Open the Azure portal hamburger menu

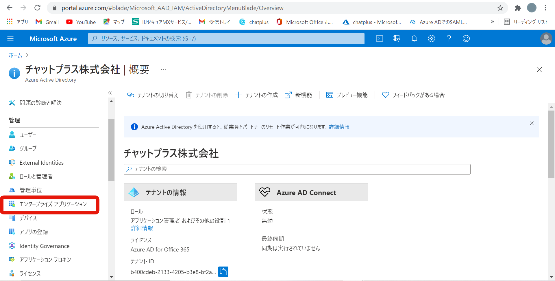coord(10,38)
